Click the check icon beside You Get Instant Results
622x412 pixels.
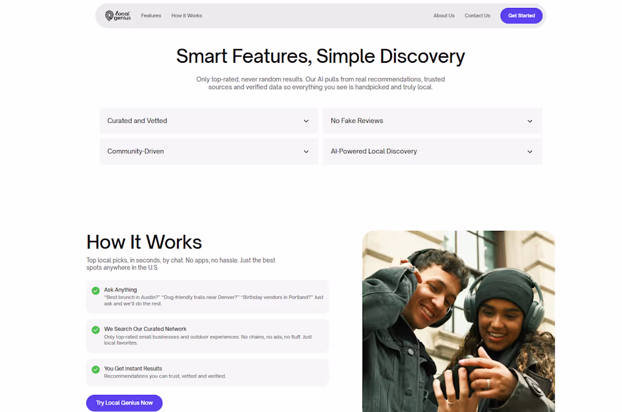95,370
